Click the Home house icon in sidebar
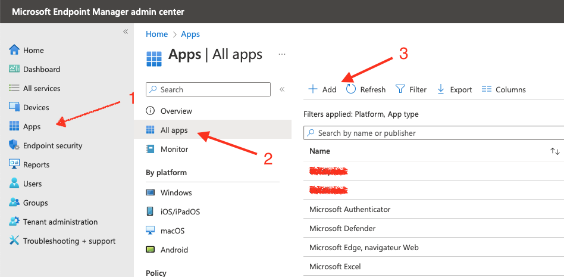This screenshot has width=564, height=277. [14, 50]
